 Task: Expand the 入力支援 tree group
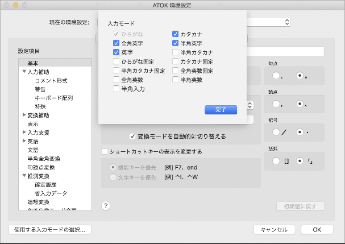click(24, 132)
